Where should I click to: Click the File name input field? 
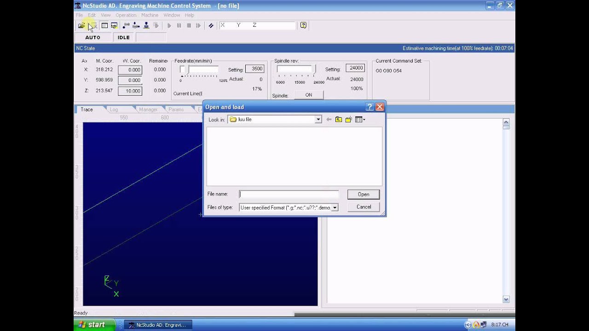point(289,194)
